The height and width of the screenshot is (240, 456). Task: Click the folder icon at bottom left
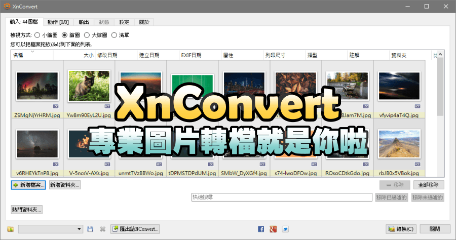[x=11, y=229]
